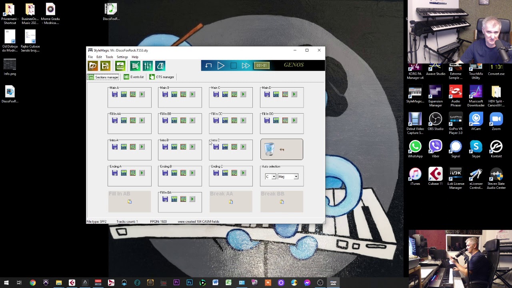Viewport: 512px width, 288px height.
Task: Open the Viber desktop shortcut
Action: (435, 149)
